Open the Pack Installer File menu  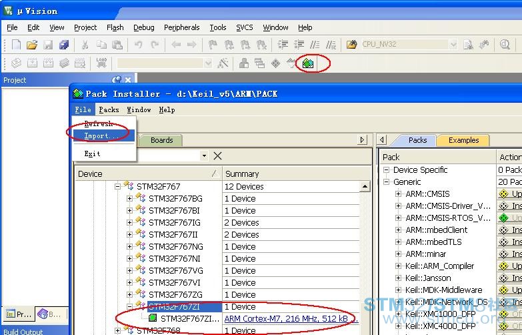pyautogui.click(x=83, y=109)
